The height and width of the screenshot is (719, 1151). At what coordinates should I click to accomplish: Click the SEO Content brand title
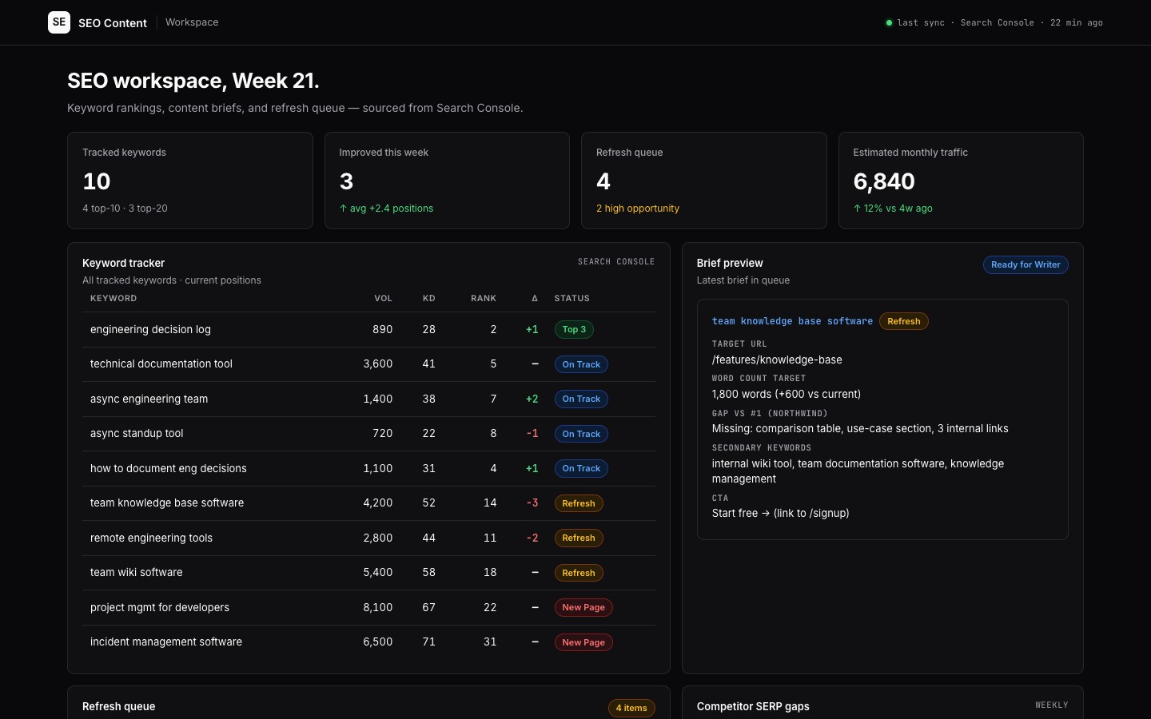113,23
